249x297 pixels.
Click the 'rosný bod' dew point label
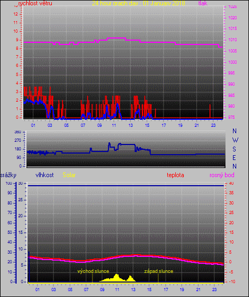tap(222, 175)
